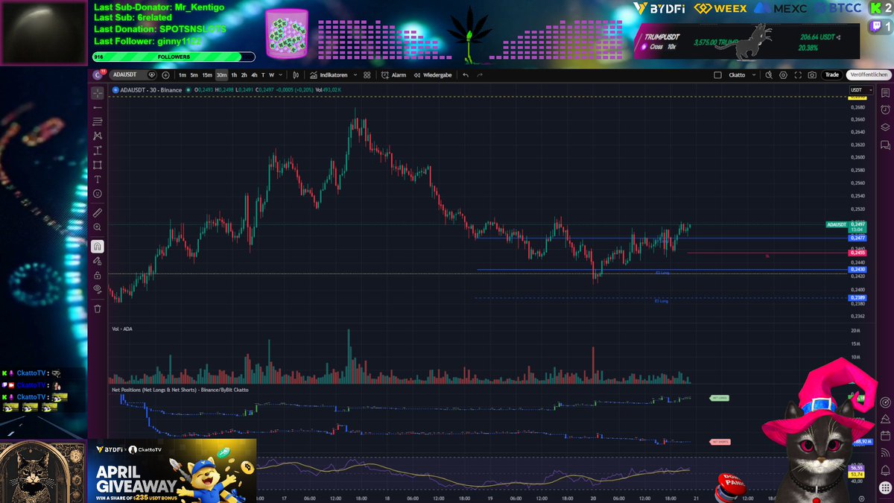Viewport: 894px width, 503px height.
Task: Open the chart layout selector square
Action: click(717, 75)
